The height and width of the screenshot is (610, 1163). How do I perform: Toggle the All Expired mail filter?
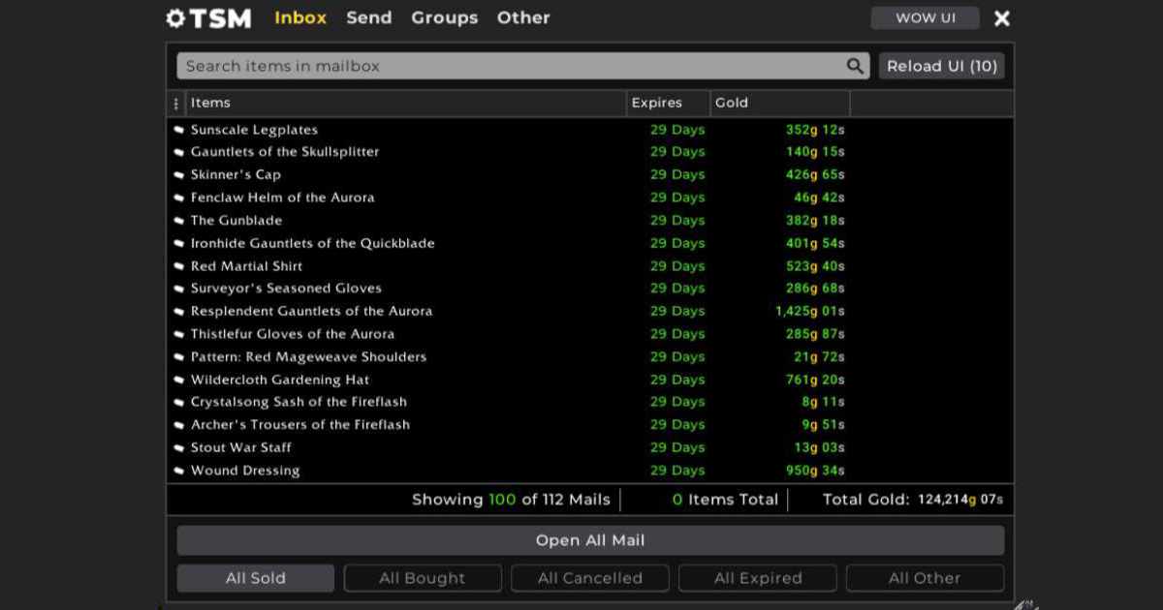pos(758,577)
